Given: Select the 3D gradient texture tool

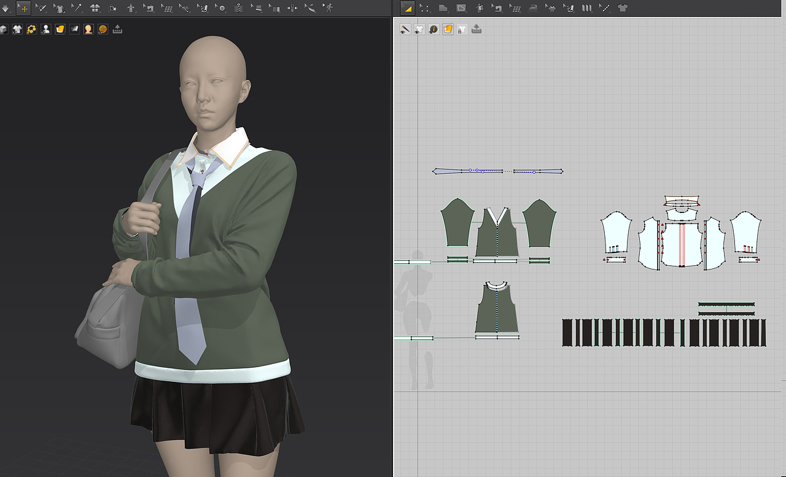Looking at the screenshot, I should 274,8.
